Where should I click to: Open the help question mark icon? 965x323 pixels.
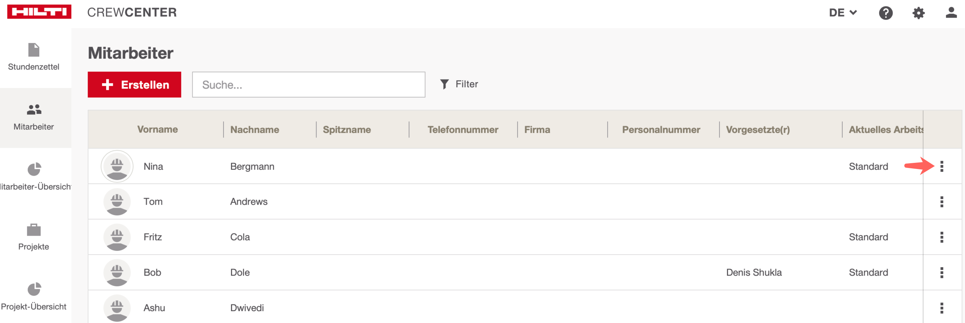885,13
